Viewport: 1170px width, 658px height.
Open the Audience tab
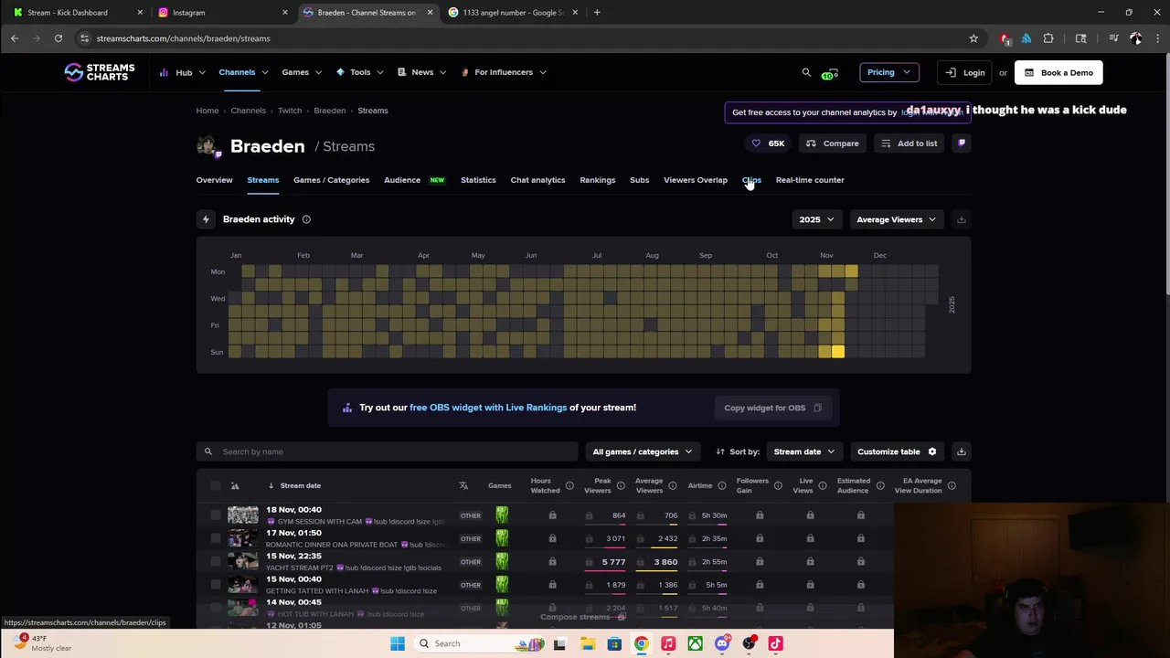[x=402, y=180]
